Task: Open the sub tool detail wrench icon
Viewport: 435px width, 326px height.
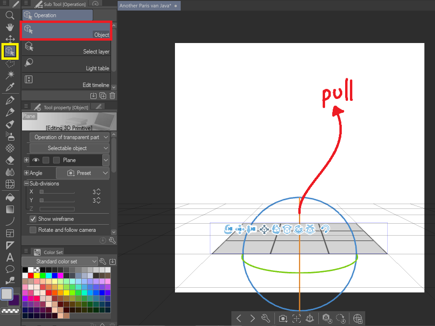Action: click(112, 240)
